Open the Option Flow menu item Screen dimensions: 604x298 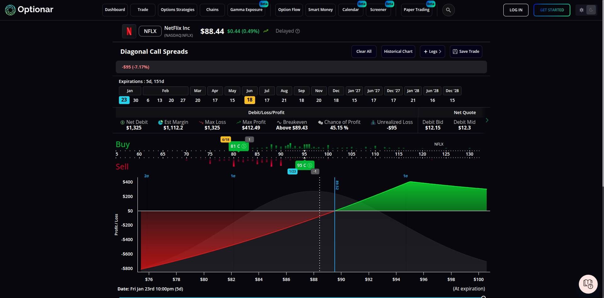[x=289, y=10]
